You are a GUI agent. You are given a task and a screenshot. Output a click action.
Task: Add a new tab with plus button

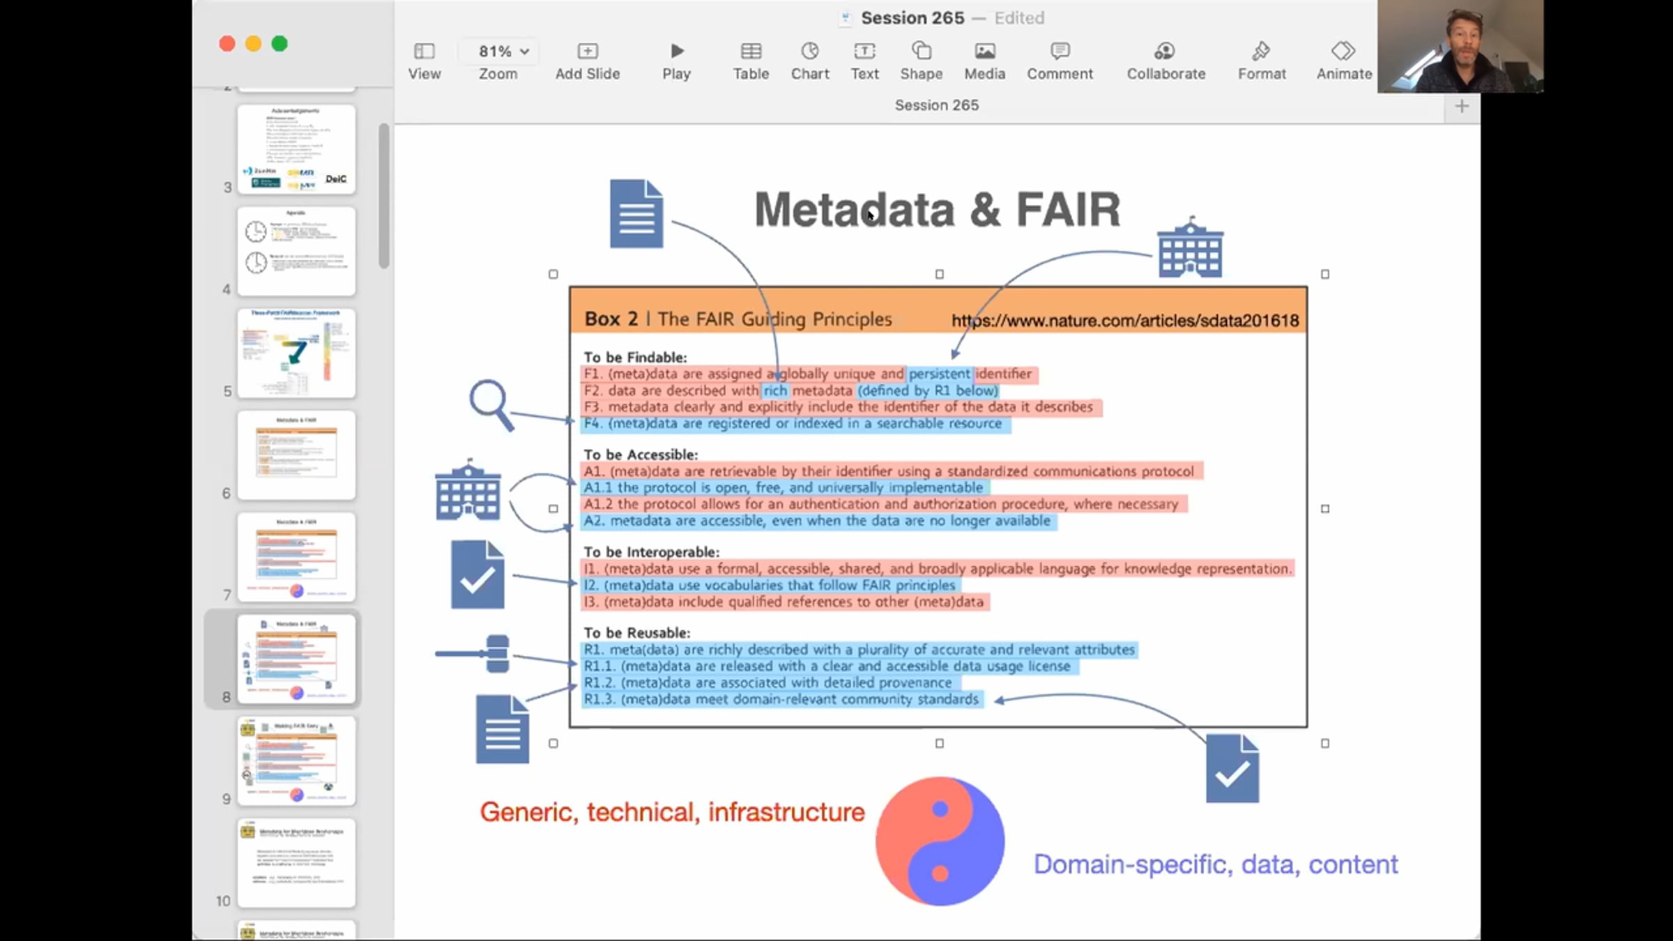1462,106
